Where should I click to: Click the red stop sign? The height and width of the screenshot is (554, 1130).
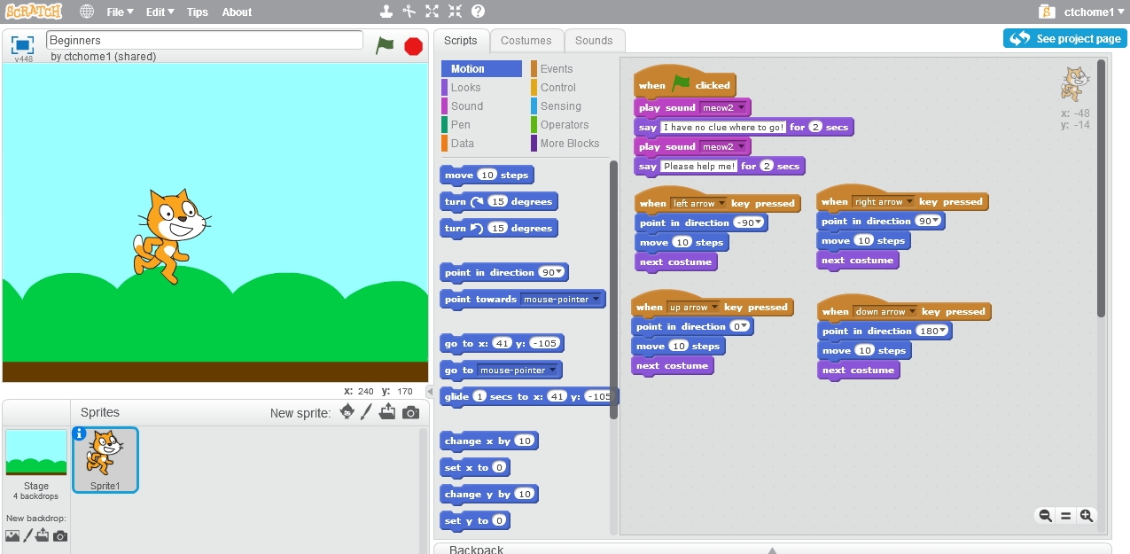click(413, 45)
